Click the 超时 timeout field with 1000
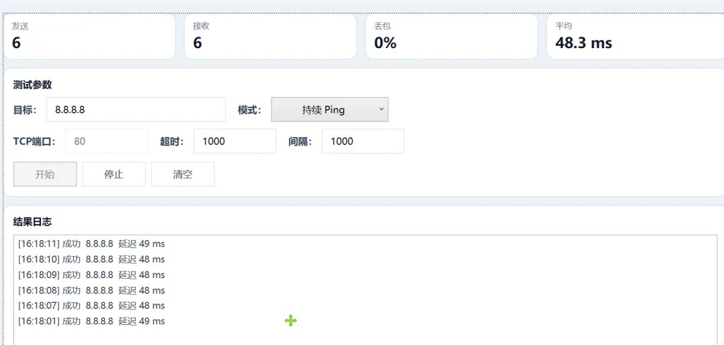This screenshot has width=724, height=345. (235, 141)
